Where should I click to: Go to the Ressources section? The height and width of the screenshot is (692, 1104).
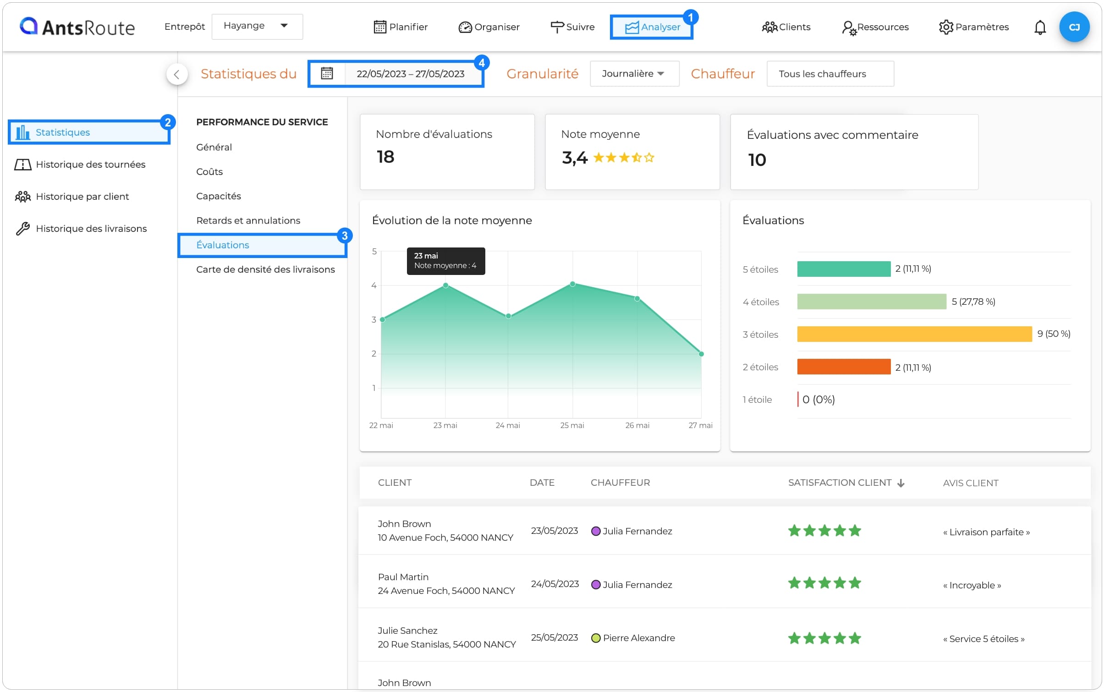coord(875,27)
